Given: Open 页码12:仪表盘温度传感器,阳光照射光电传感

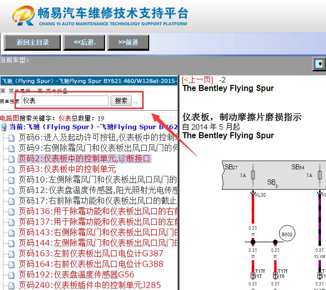Looking at the screenshot, I should (x=98, y=190).
